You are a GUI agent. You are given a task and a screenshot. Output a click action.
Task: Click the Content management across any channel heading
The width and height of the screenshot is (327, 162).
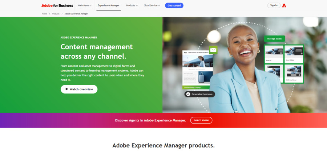pos(97,51)
